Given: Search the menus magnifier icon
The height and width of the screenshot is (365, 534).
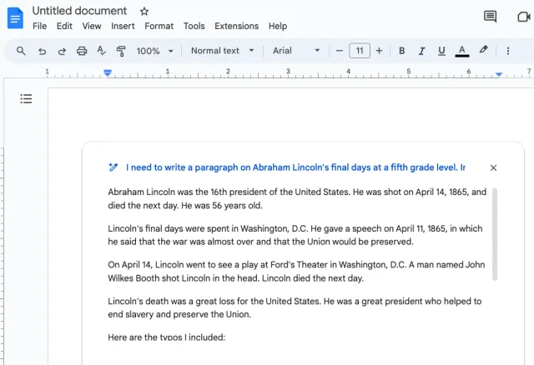Looking at the screenshot, I should coord(21,51).
